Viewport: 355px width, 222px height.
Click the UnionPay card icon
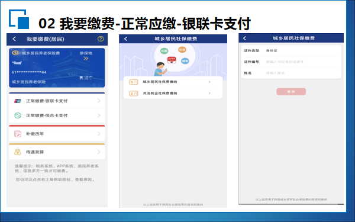[18, 101]
